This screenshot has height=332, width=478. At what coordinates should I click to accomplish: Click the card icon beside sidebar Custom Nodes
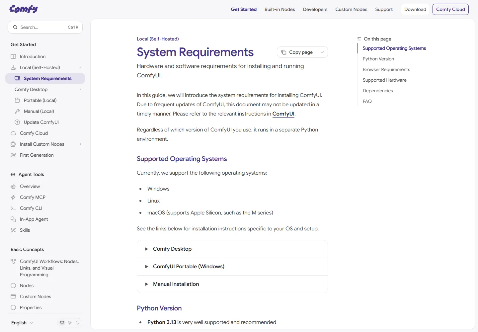pyautogui.click(x=13, y=296)
